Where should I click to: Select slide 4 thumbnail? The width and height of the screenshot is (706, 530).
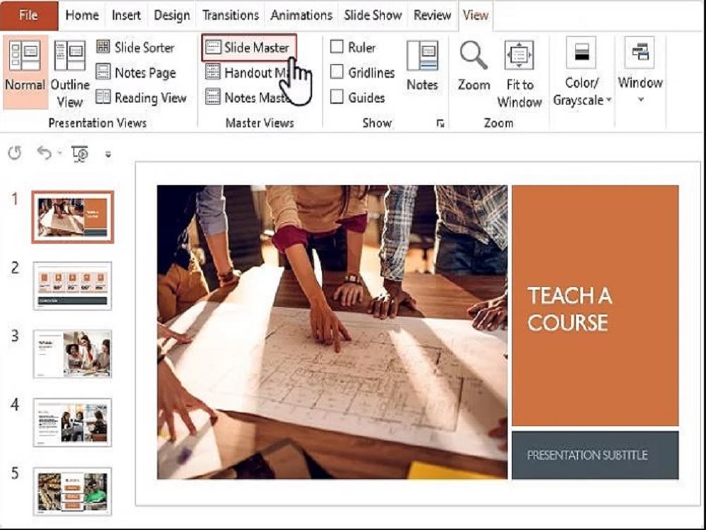coord(73,423)
